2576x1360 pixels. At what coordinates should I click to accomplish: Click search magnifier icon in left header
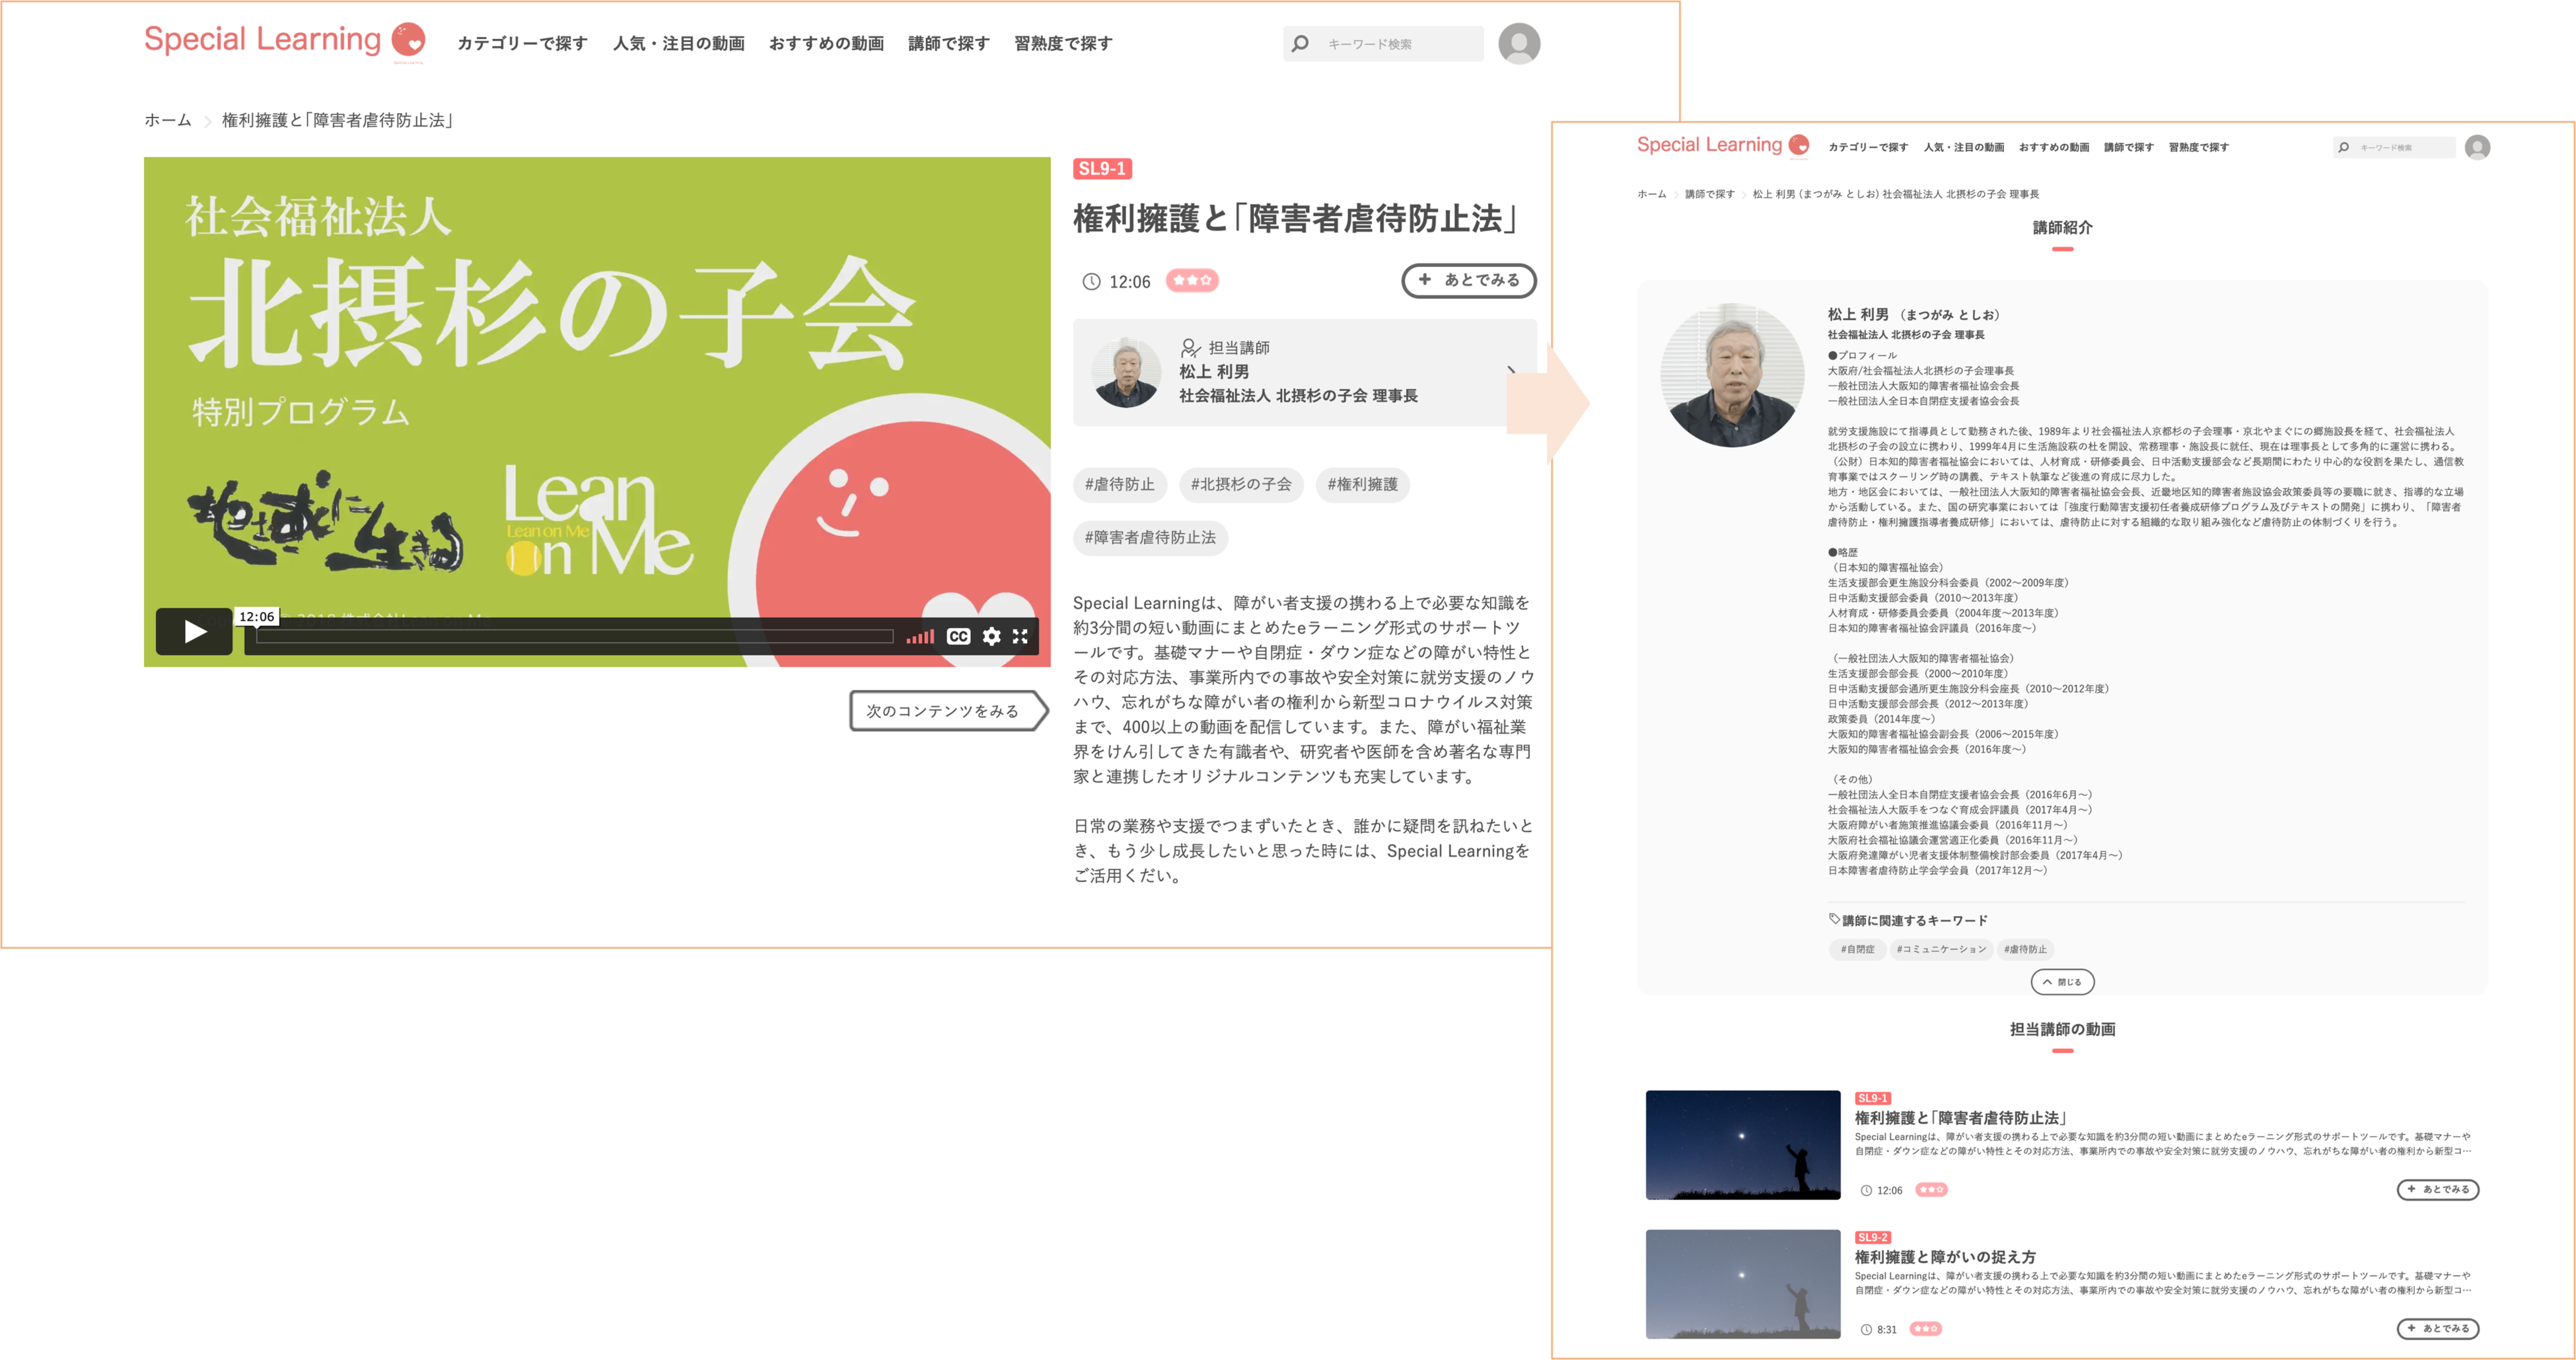tap(1300, 44)
